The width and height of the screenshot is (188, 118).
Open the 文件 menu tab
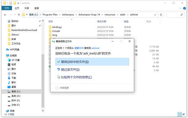click(x=7, y=8)
